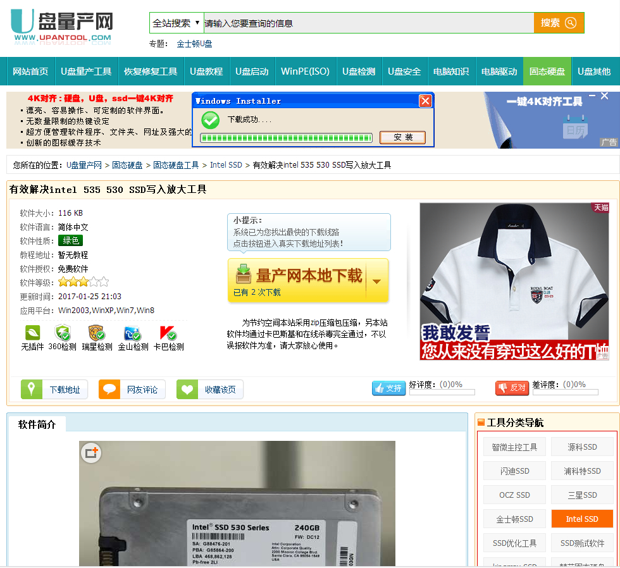
Task: Click the software rating stars
Action: [84, 282]
